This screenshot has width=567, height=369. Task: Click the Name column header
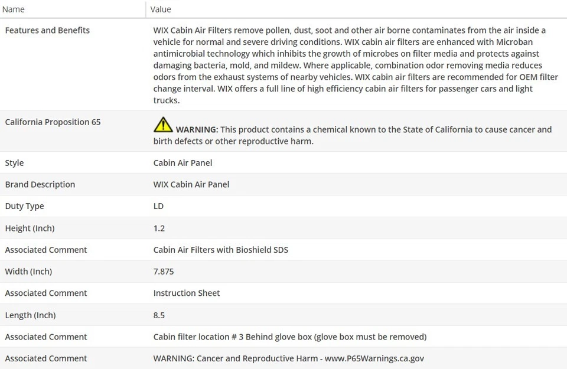15,9
